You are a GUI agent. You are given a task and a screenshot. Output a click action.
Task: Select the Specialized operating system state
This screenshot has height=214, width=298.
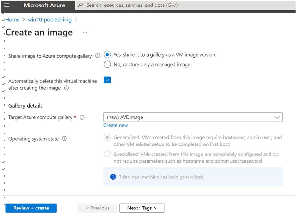point(107,154)
